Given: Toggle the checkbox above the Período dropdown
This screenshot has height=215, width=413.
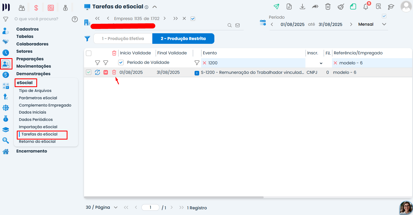Looking at the screenshot, I should (x=384, y=16).
